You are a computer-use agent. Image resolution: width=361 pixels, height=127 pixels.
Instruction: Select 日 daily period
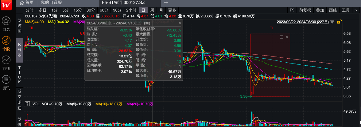tap(143, 10)
